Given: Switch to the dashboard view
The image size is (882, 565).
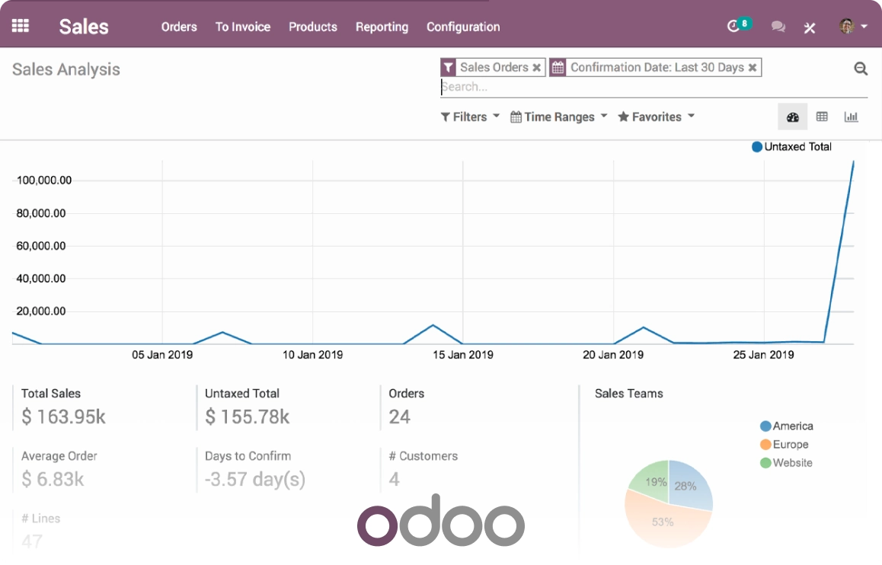Looking at the screenshot, I should click(793, 117).
